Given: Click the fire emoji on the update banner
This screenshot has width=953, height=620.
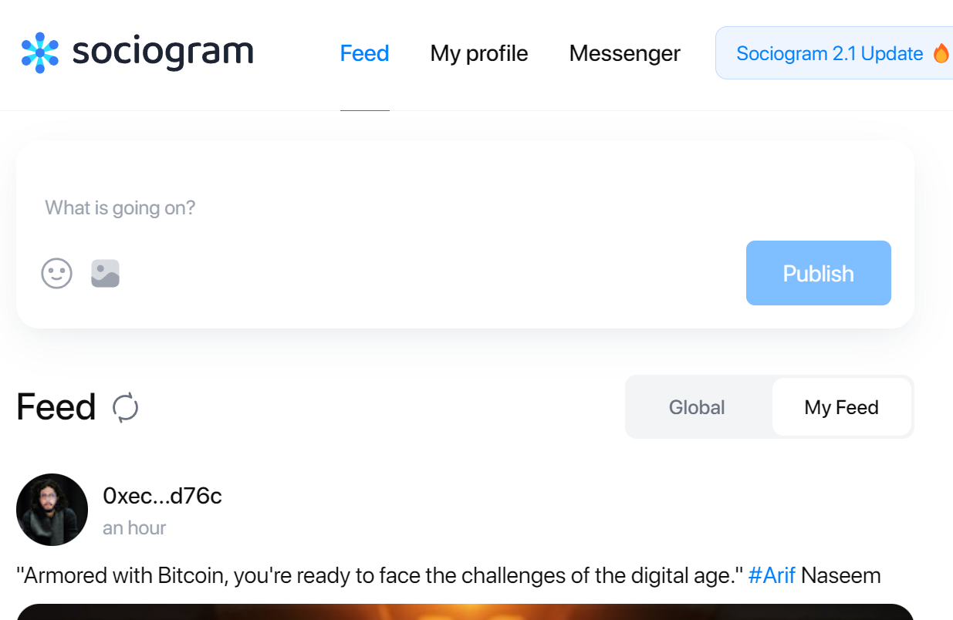Looking at the screenshot, I should tap(941, 53).
